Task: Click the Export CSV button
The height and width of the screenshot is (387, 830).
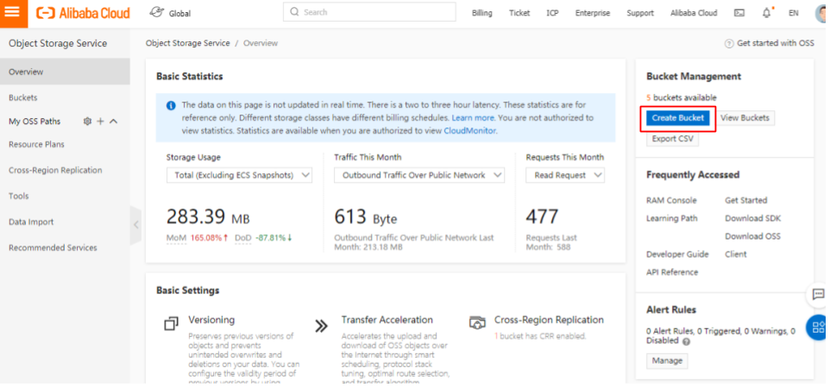Action: click(x=672, y=139)
